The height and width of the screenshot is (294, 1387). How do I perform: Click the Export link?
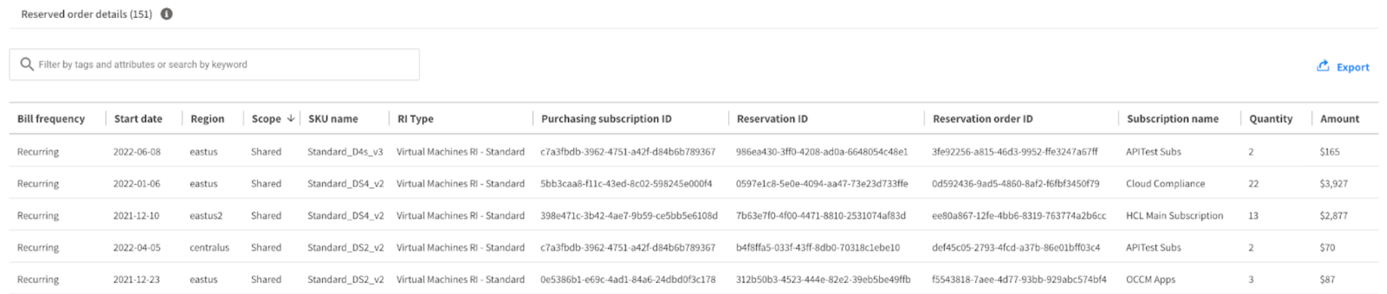point(1353,67)
